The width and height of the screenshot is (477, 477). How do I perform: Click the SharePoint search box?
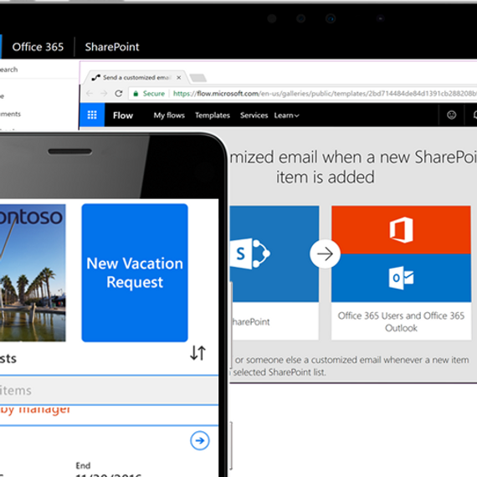[39, 69]
